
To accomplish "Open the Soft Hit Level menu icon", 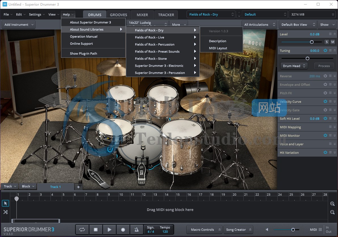I will (x=330, y=118).
